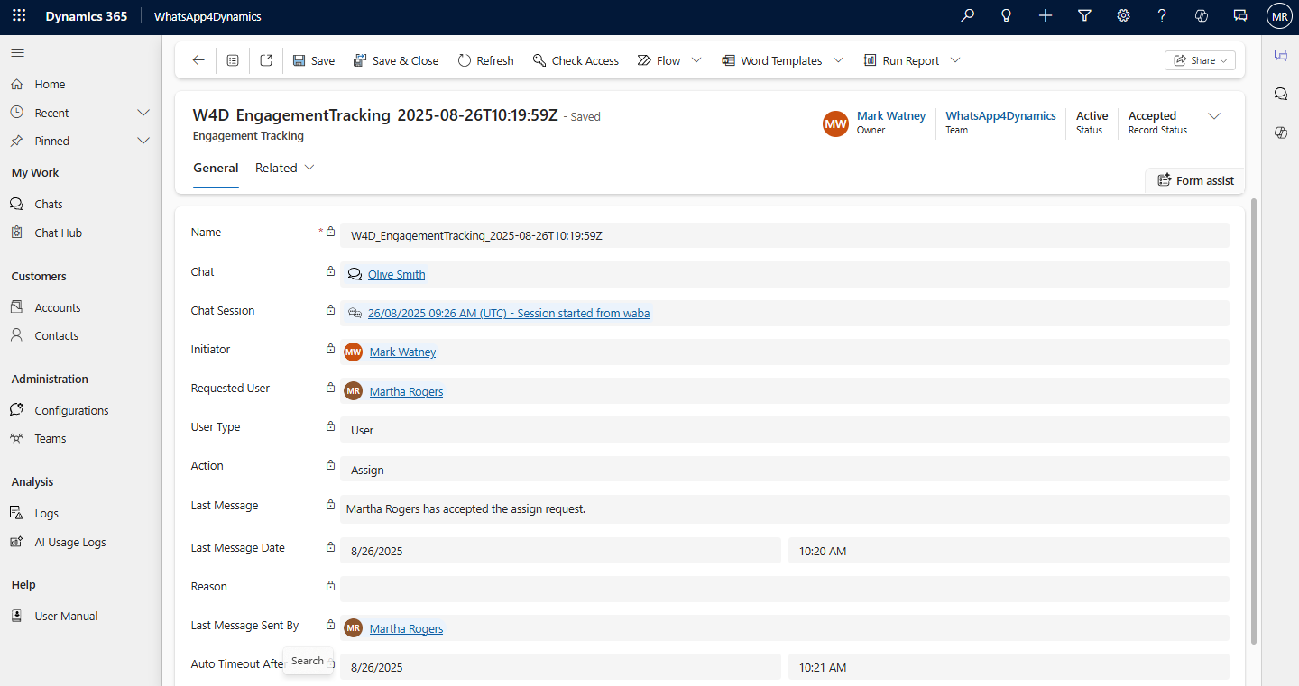This screenshot has height=686, width=1299.
Task: Click the search magnifier icon in header
Action: tap(968, 16)
